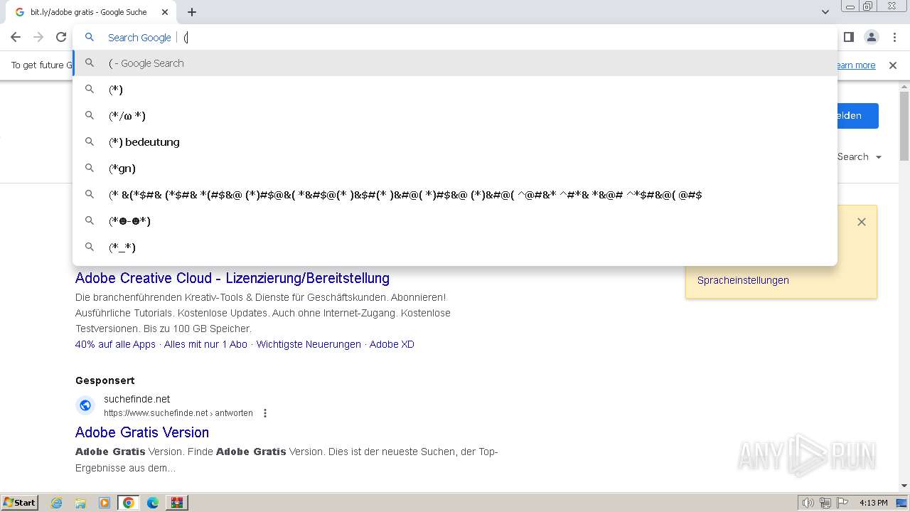Dismiss the infobar with its X
Image resolution: width=910 pixels, height=512 pixels.
893,65
